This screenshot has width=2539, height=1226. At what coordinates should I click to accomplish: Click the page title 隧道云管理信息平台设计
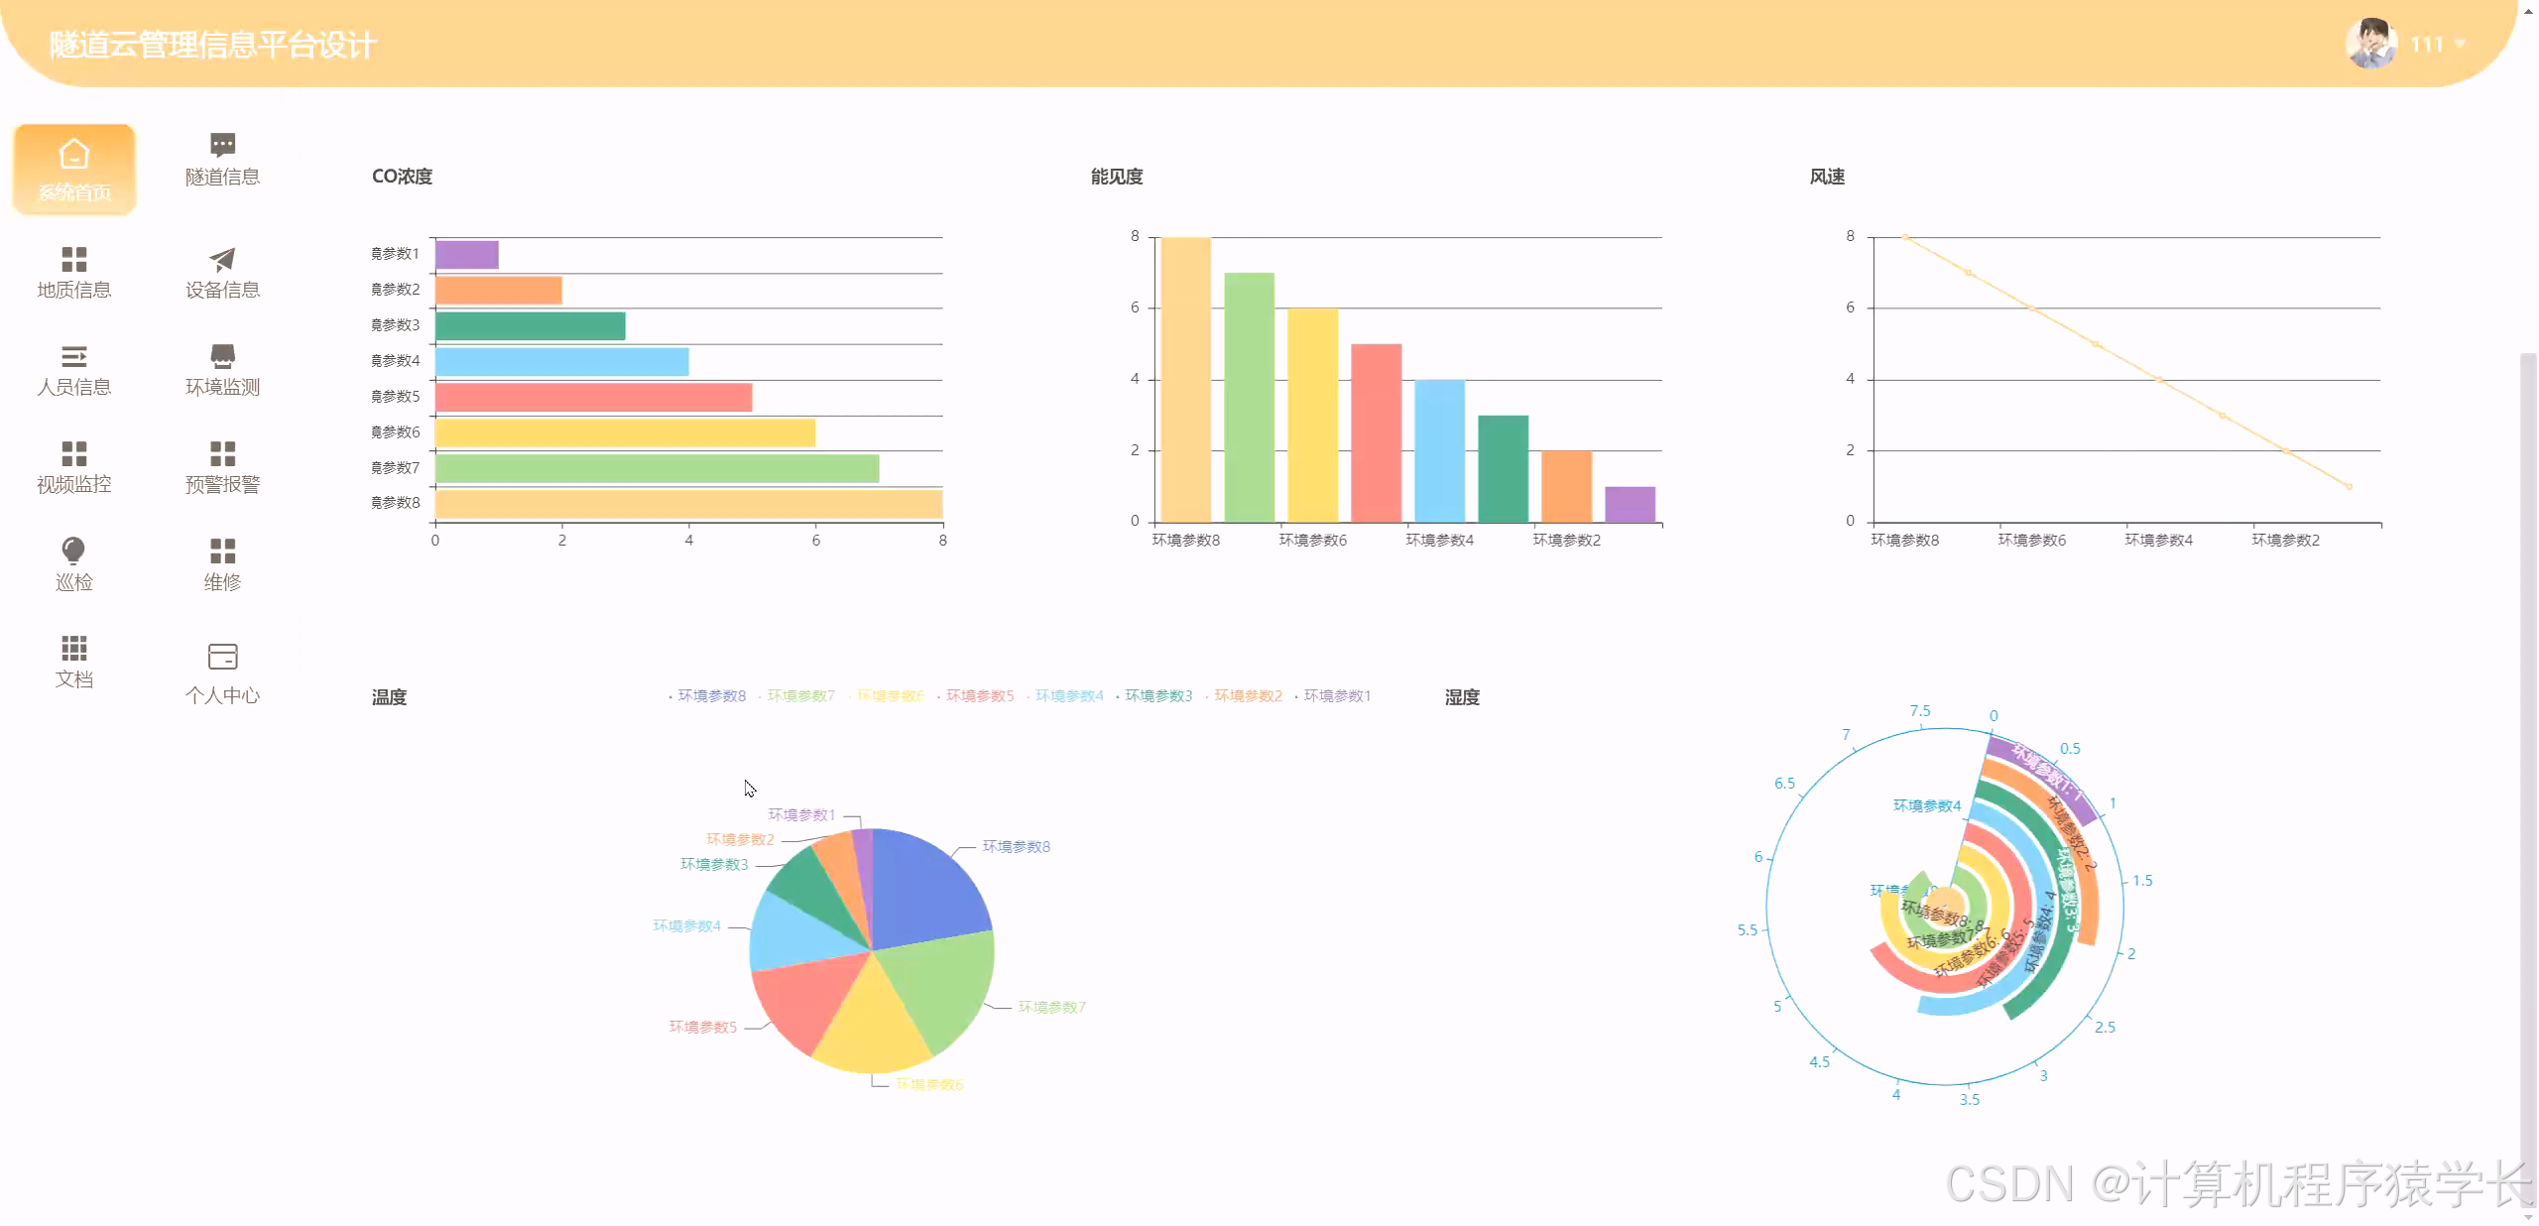pos(212,45)
